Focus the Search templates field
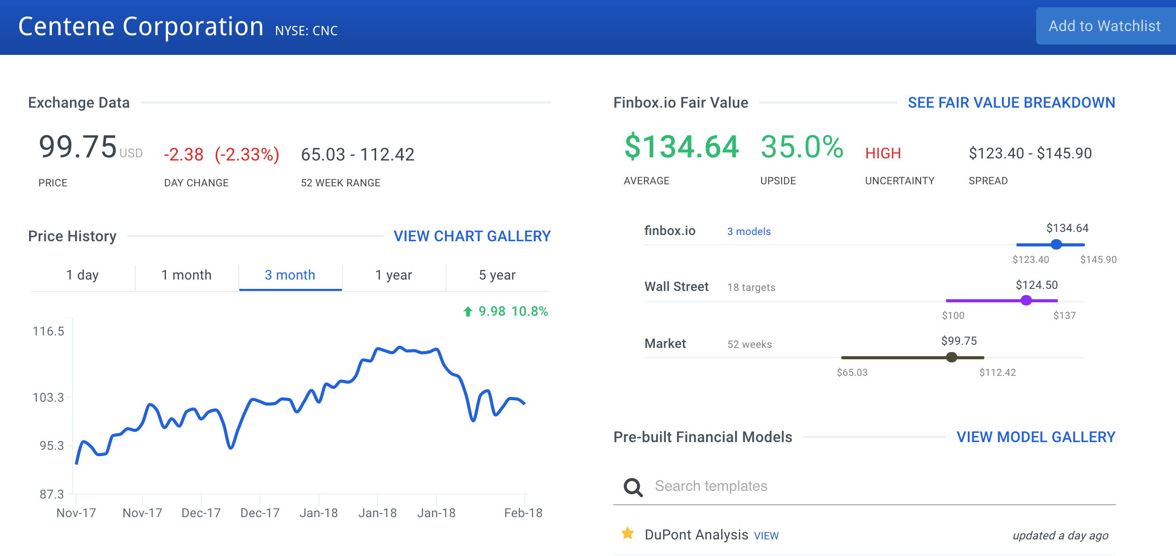Image resolution: width=1176 pixels, height=556 pixels. tap(864, 486)
